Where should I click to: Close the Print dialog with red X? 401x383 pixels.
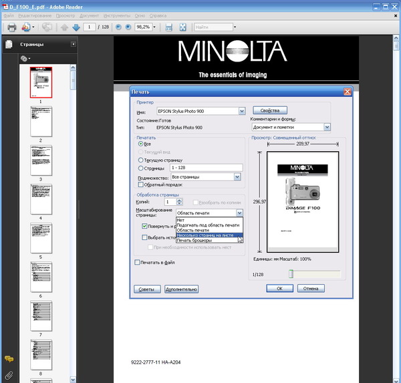[347, 92]
